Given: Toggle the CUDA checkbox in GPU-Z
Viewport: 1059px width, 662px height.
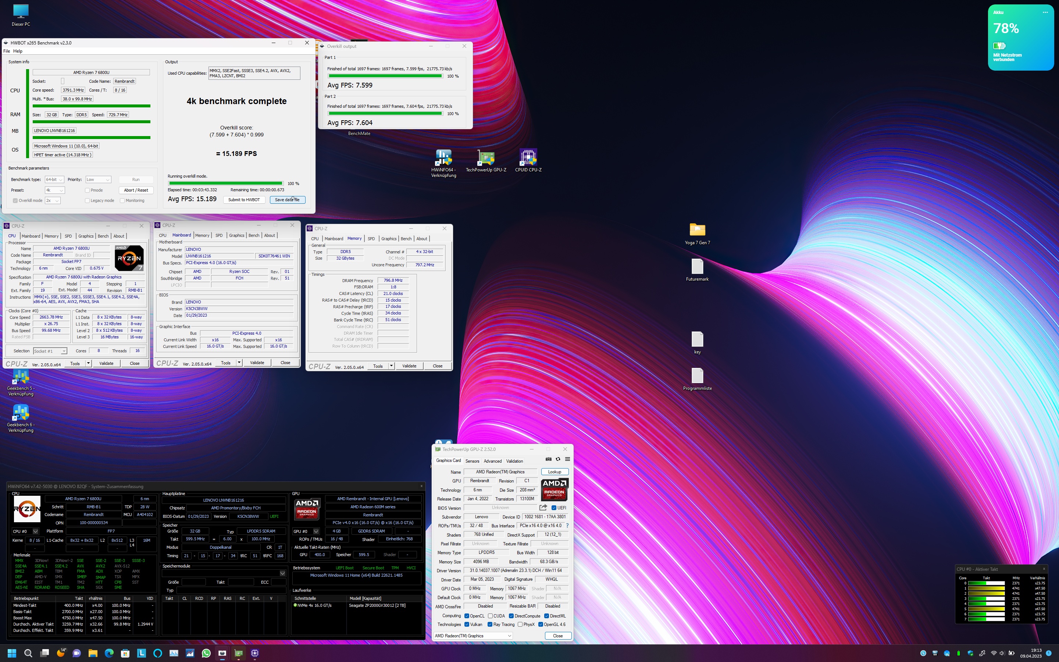Looking at the screenshot, I should click(490, 616).
